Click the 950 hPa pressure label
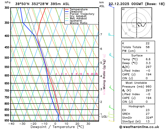 point(7,121)
